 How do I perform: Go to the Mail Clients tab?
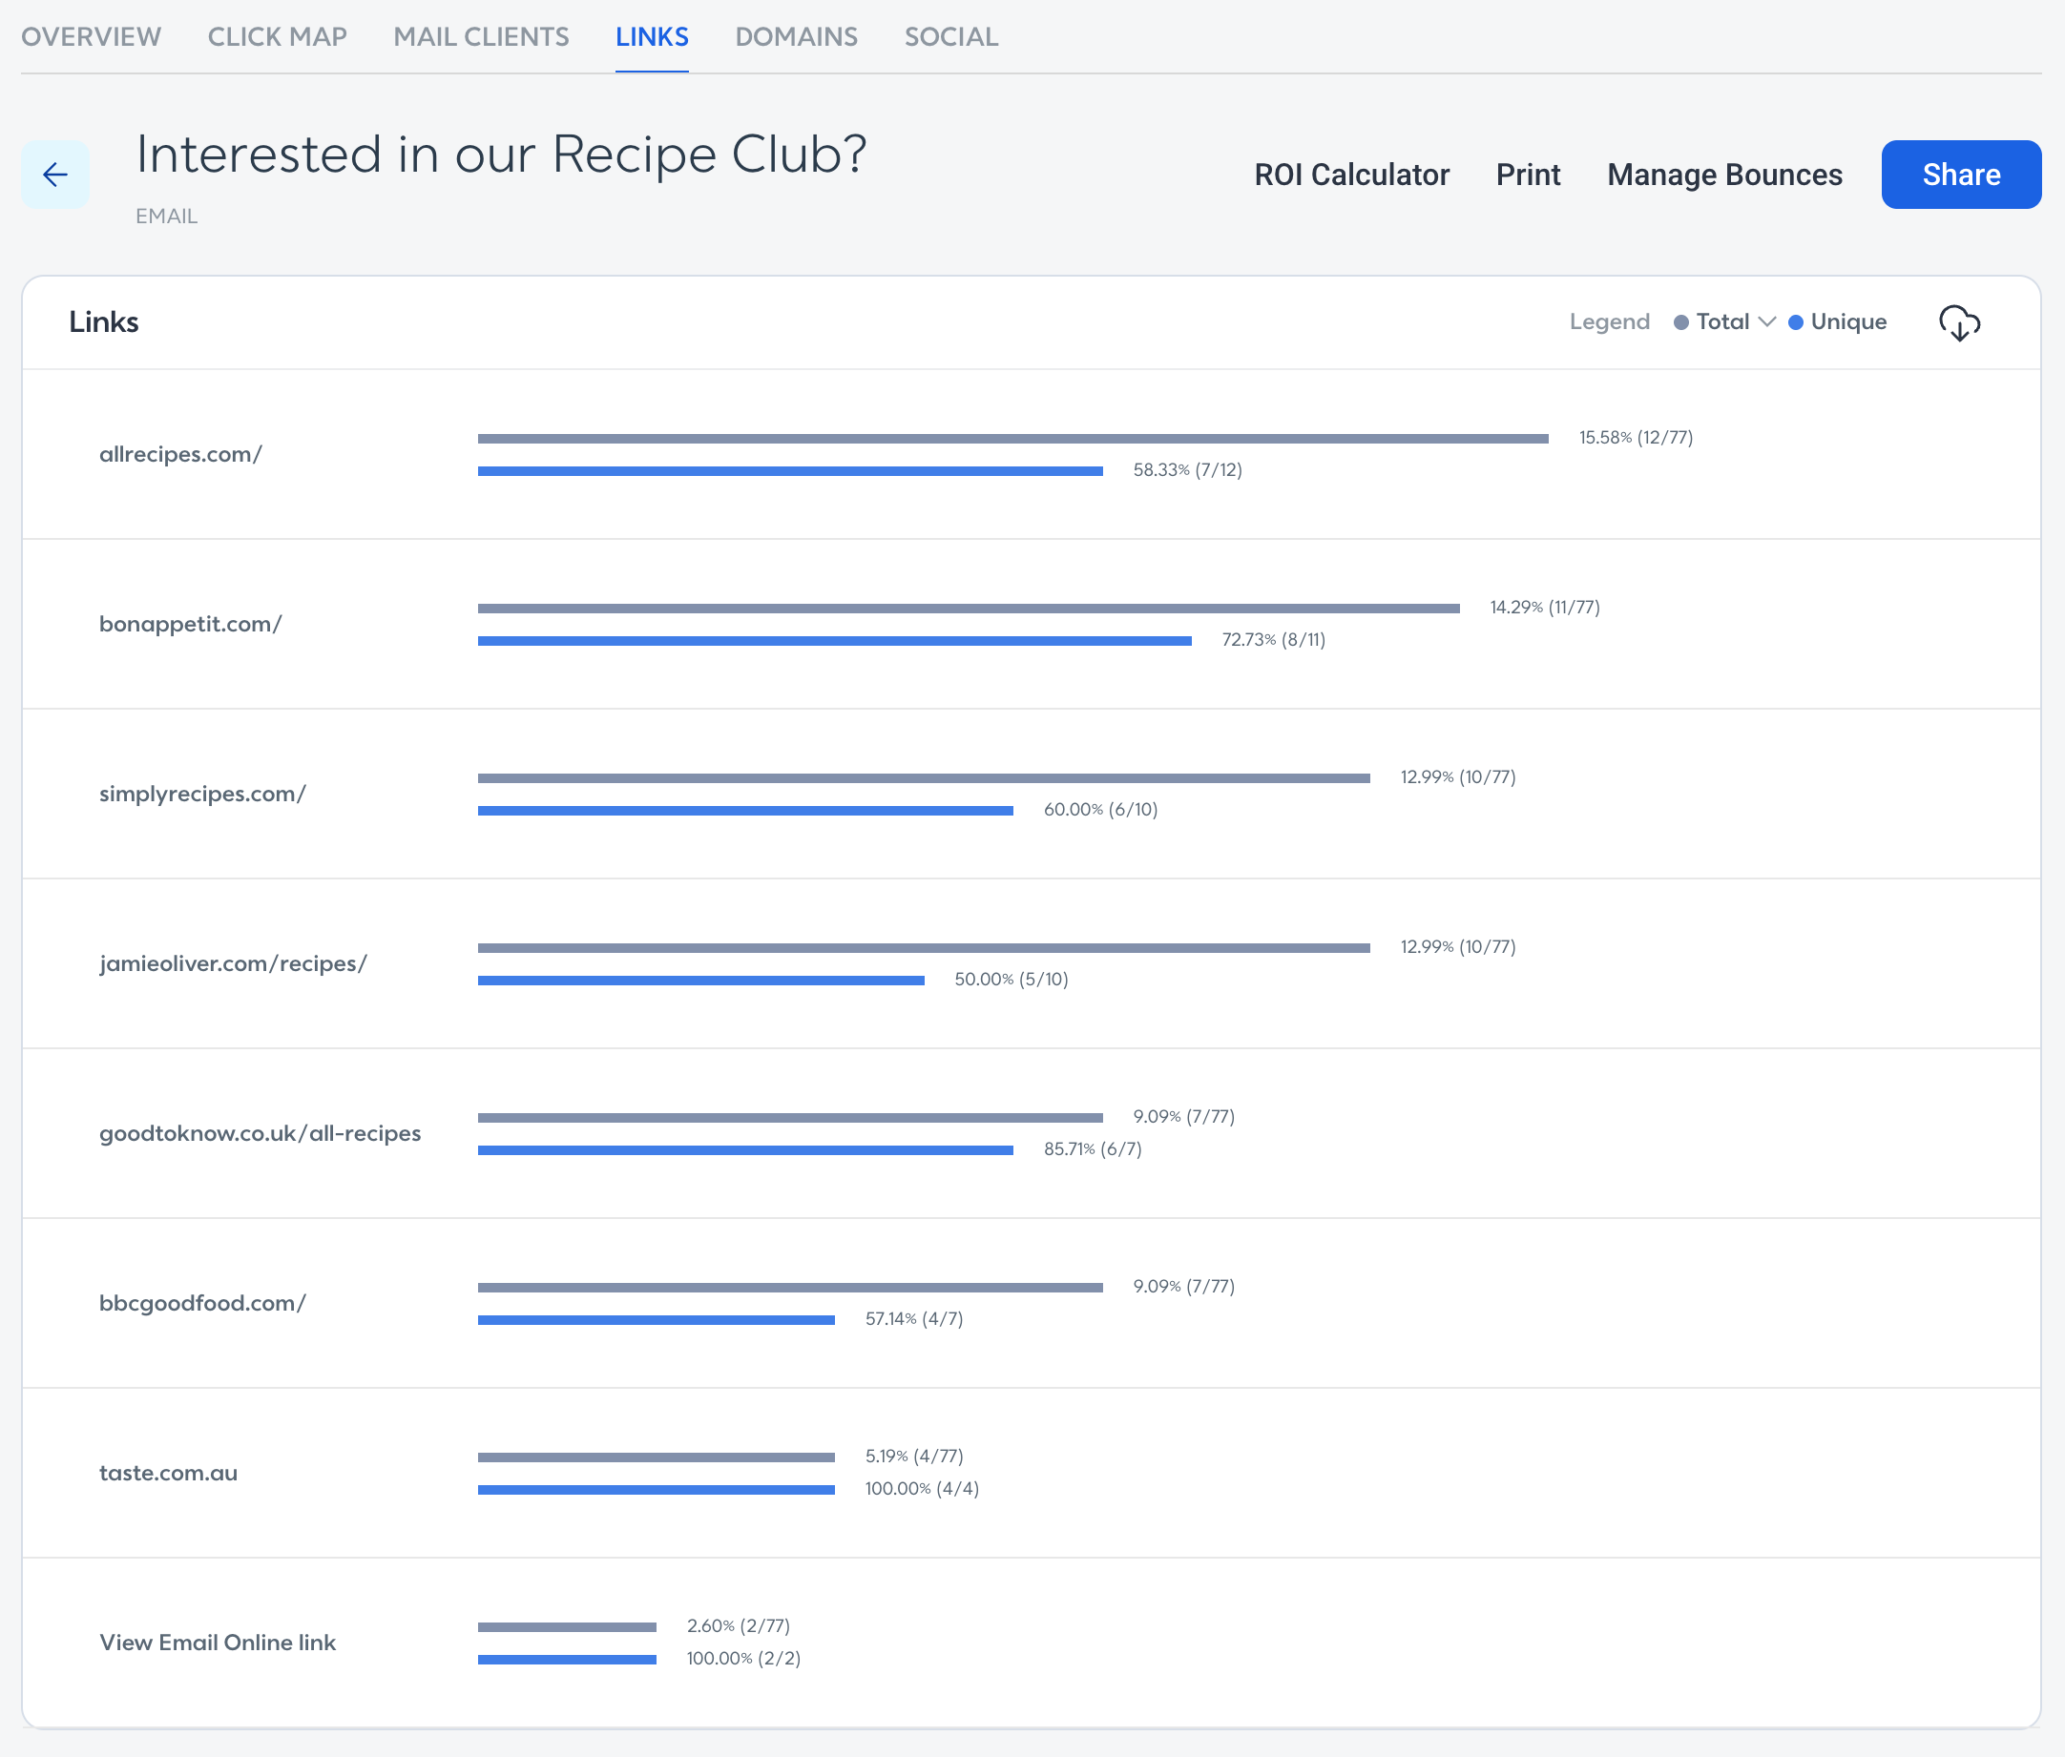(481, 37)
